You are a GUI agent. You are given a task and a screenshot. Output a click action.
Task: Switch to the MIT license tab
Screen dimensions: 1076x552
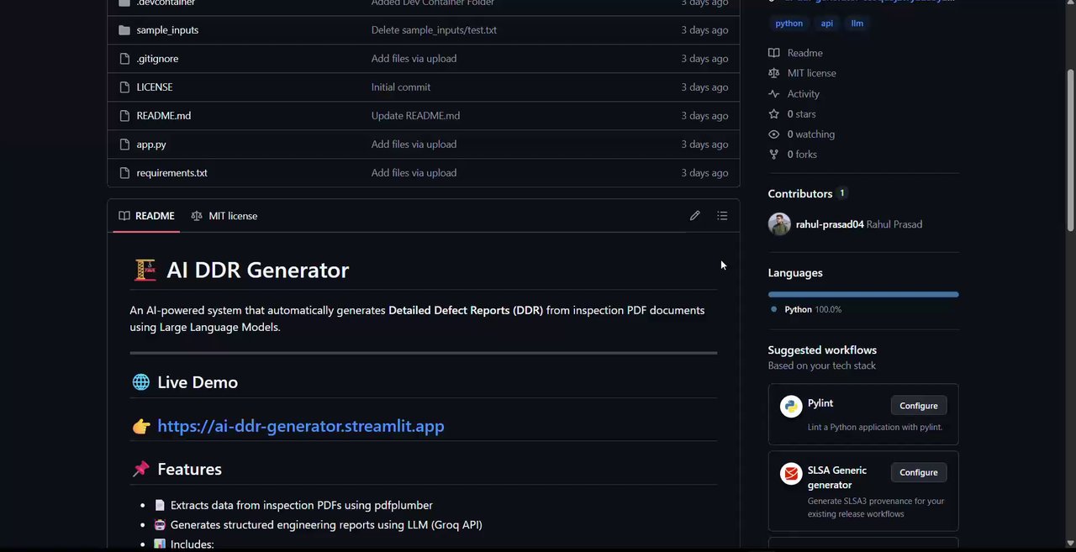[224, 216]
